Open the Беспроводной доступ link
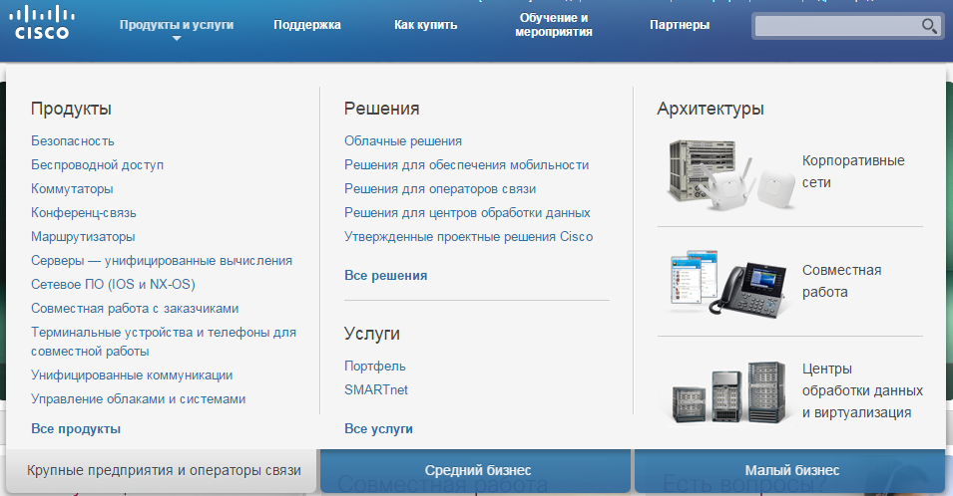 tap(97, 165)
